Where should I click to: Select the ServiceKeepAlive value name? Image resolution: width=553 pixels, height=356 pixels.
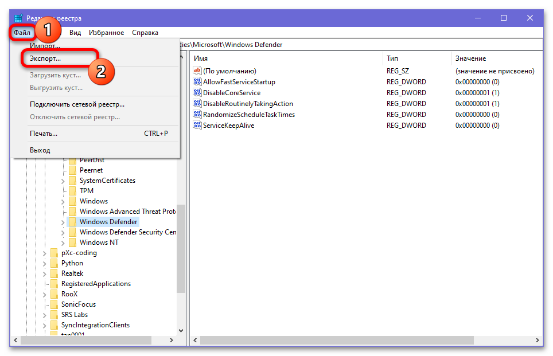(x=228, y=126)
